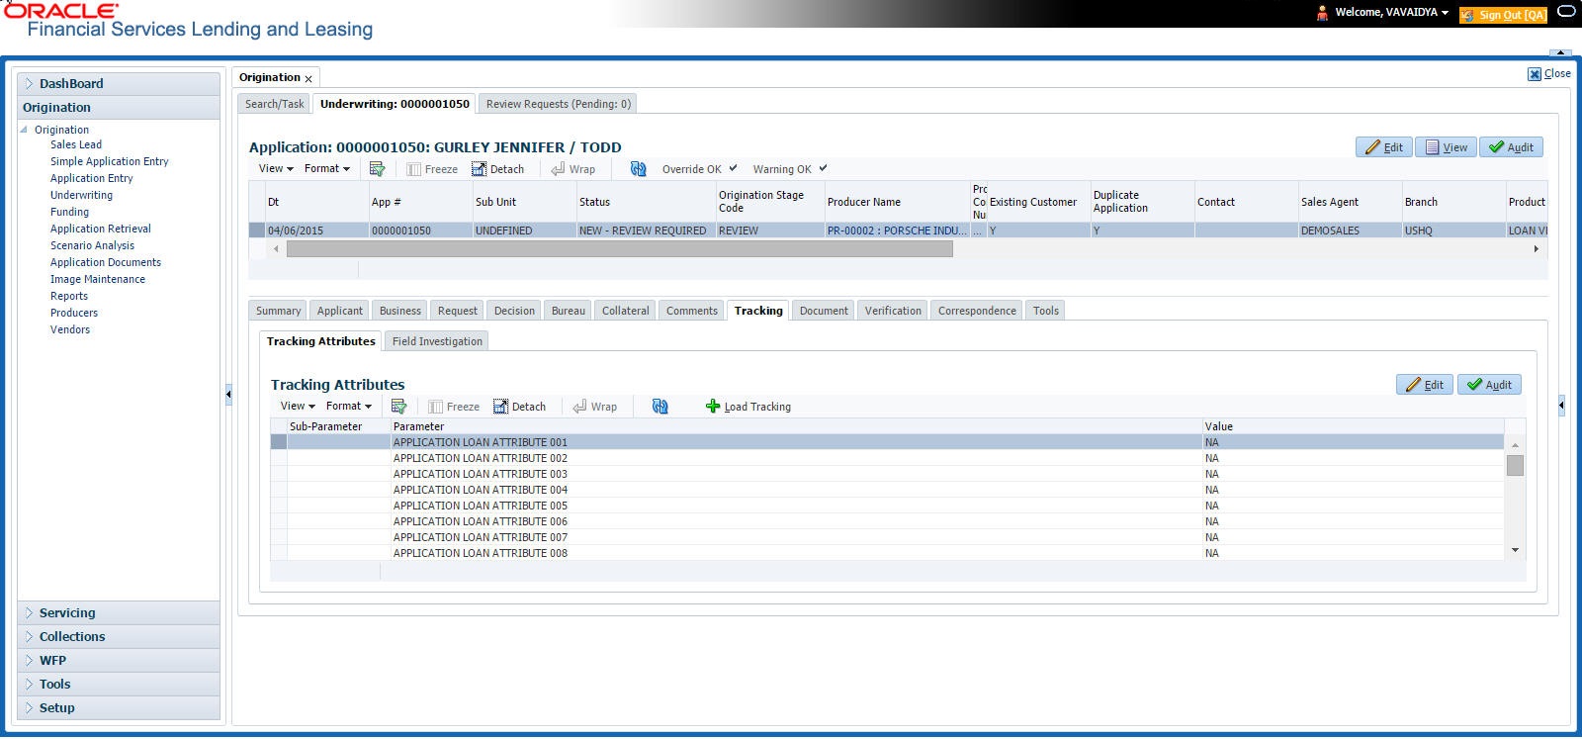The image size is (1582, 739).
Task: Click the refresh icon in application toolbar
Action: (638, 169)
